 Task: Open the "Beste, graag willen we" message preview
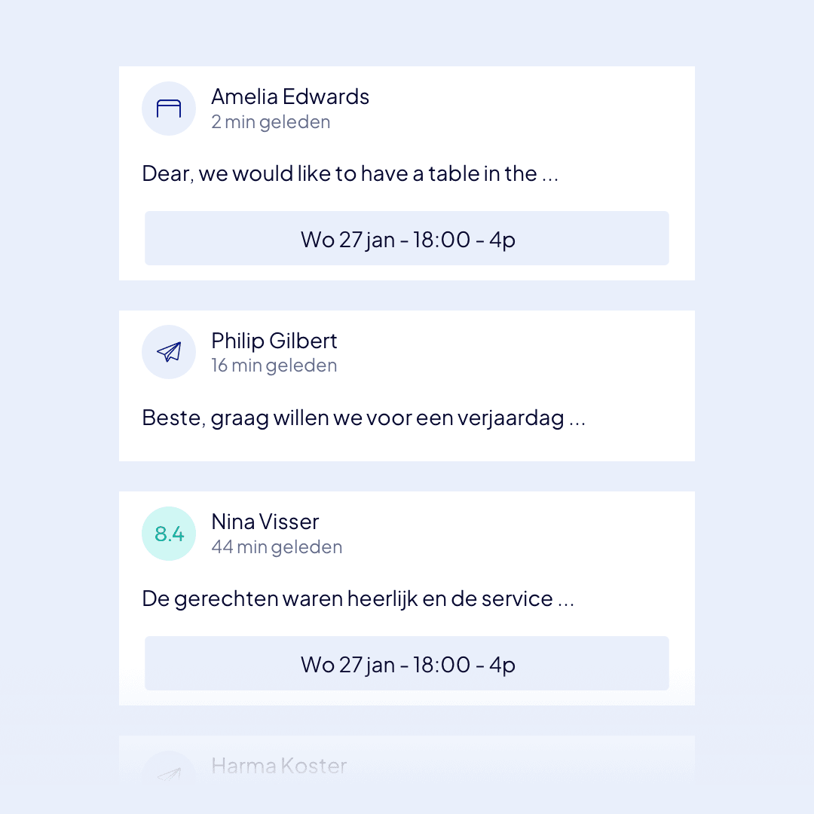tap(353, 418)
